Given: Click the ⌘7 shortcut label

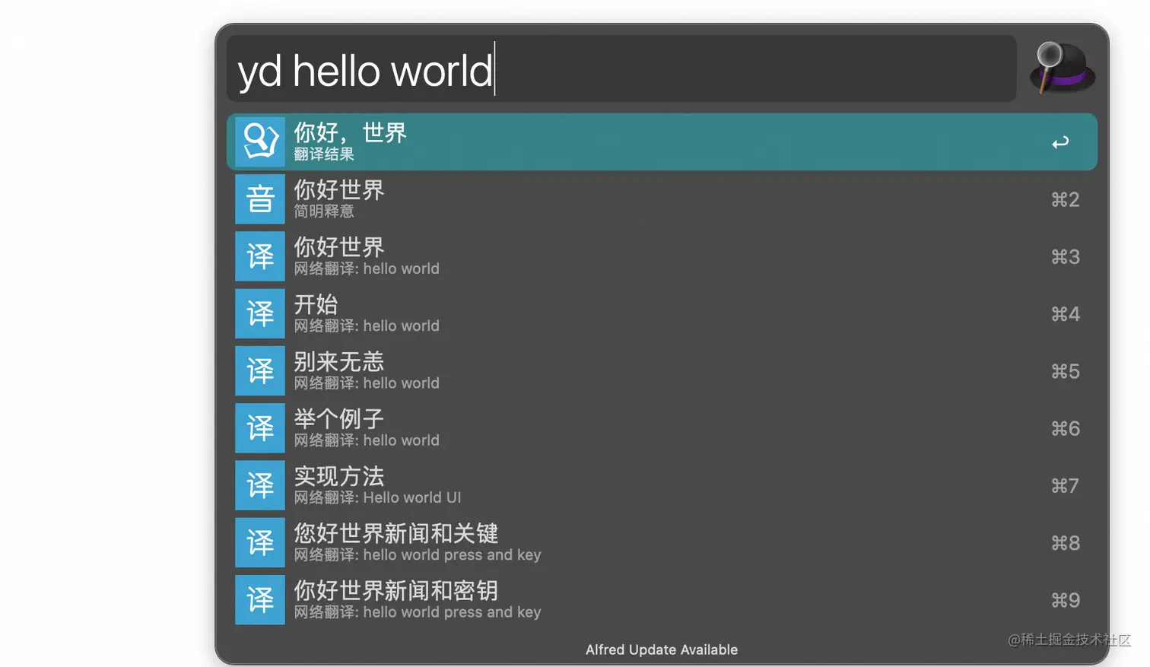Looking at the screenshot, I should pos(1065,485).
